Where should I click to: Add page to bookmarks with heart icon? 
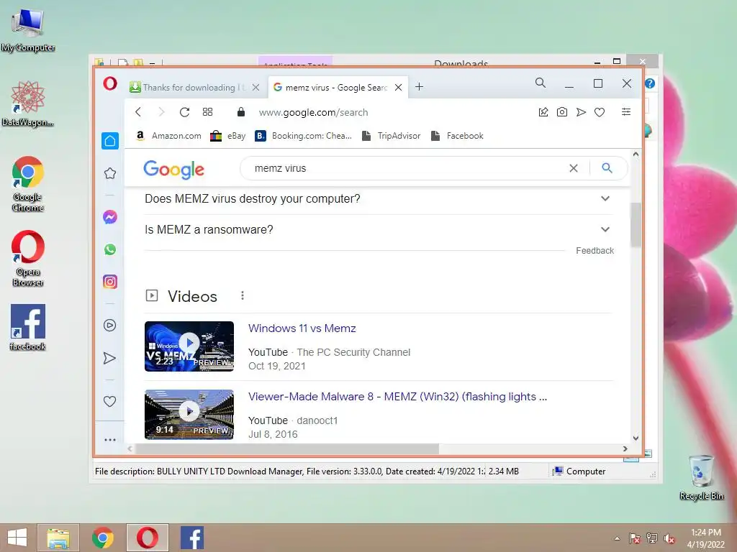[600, 112]
